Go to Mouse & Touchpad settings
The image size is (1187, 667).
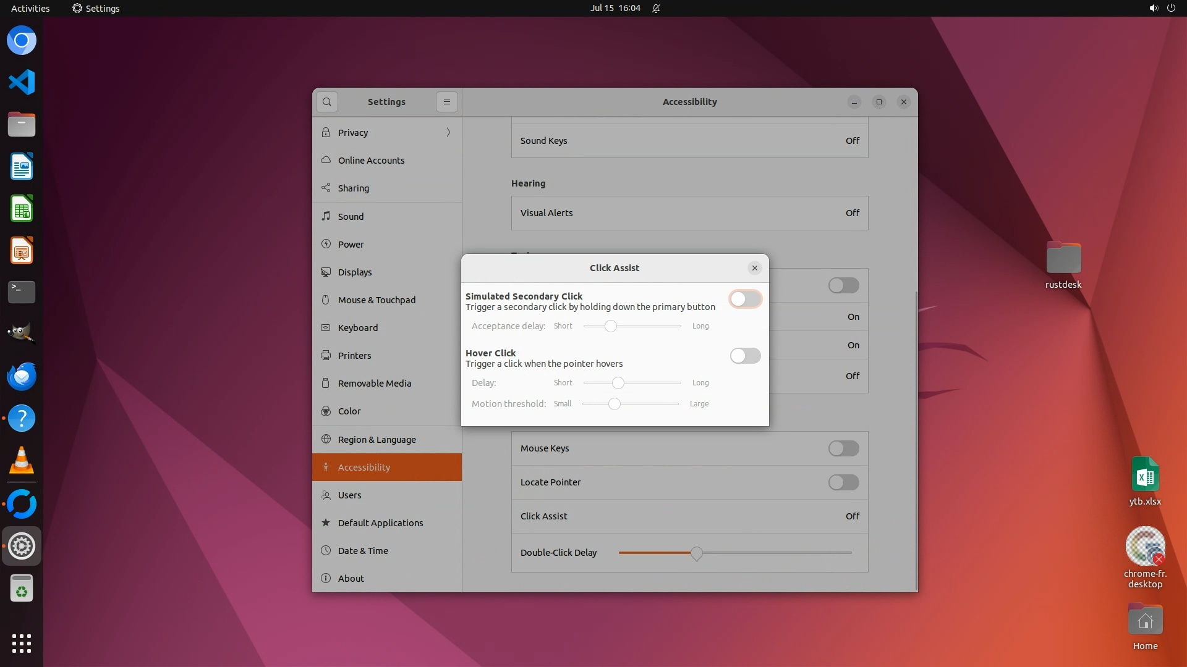(377, 300)
